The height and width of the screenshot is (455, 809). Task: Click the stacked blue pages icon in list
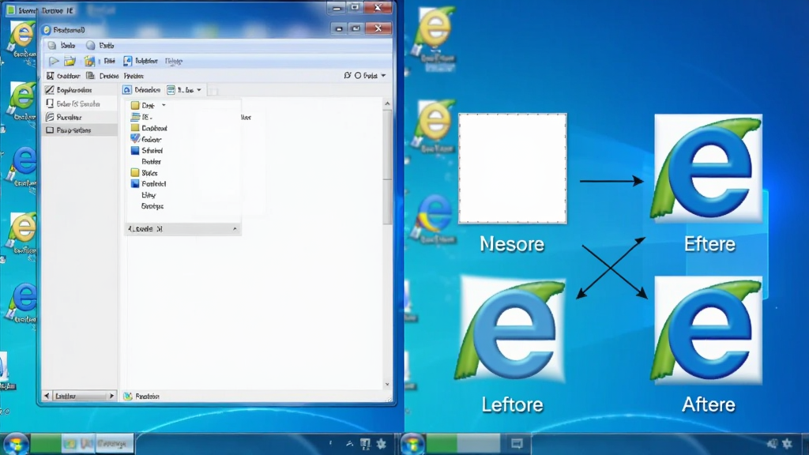[135, 117]
